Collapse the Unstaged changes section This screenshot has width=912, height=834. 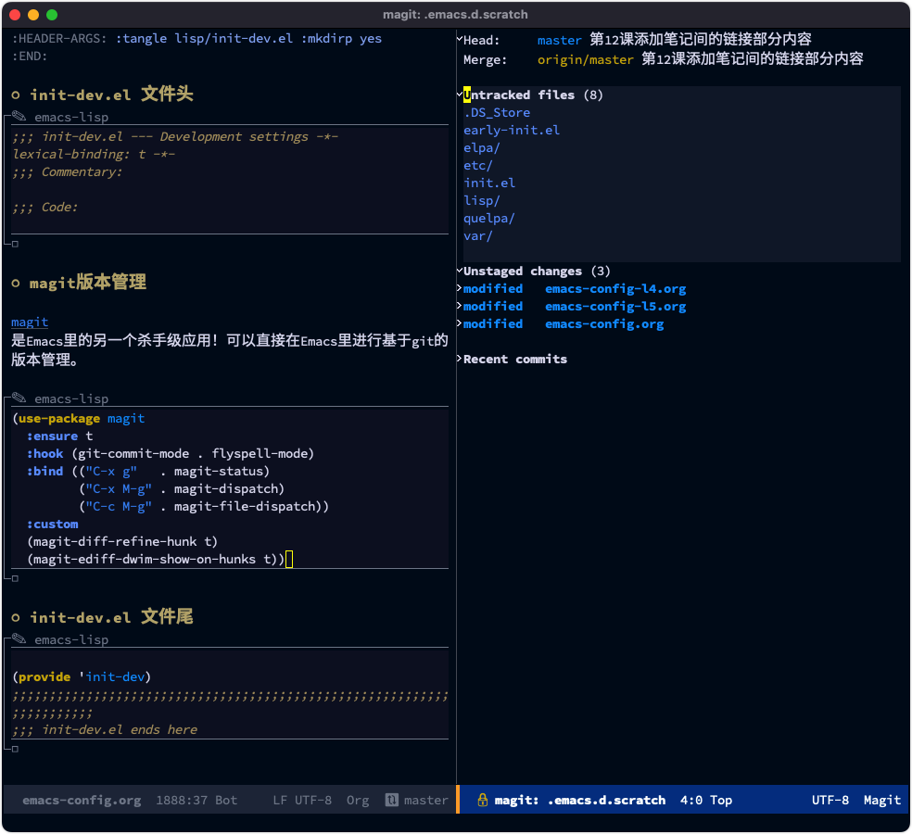(x=460, y=270)
